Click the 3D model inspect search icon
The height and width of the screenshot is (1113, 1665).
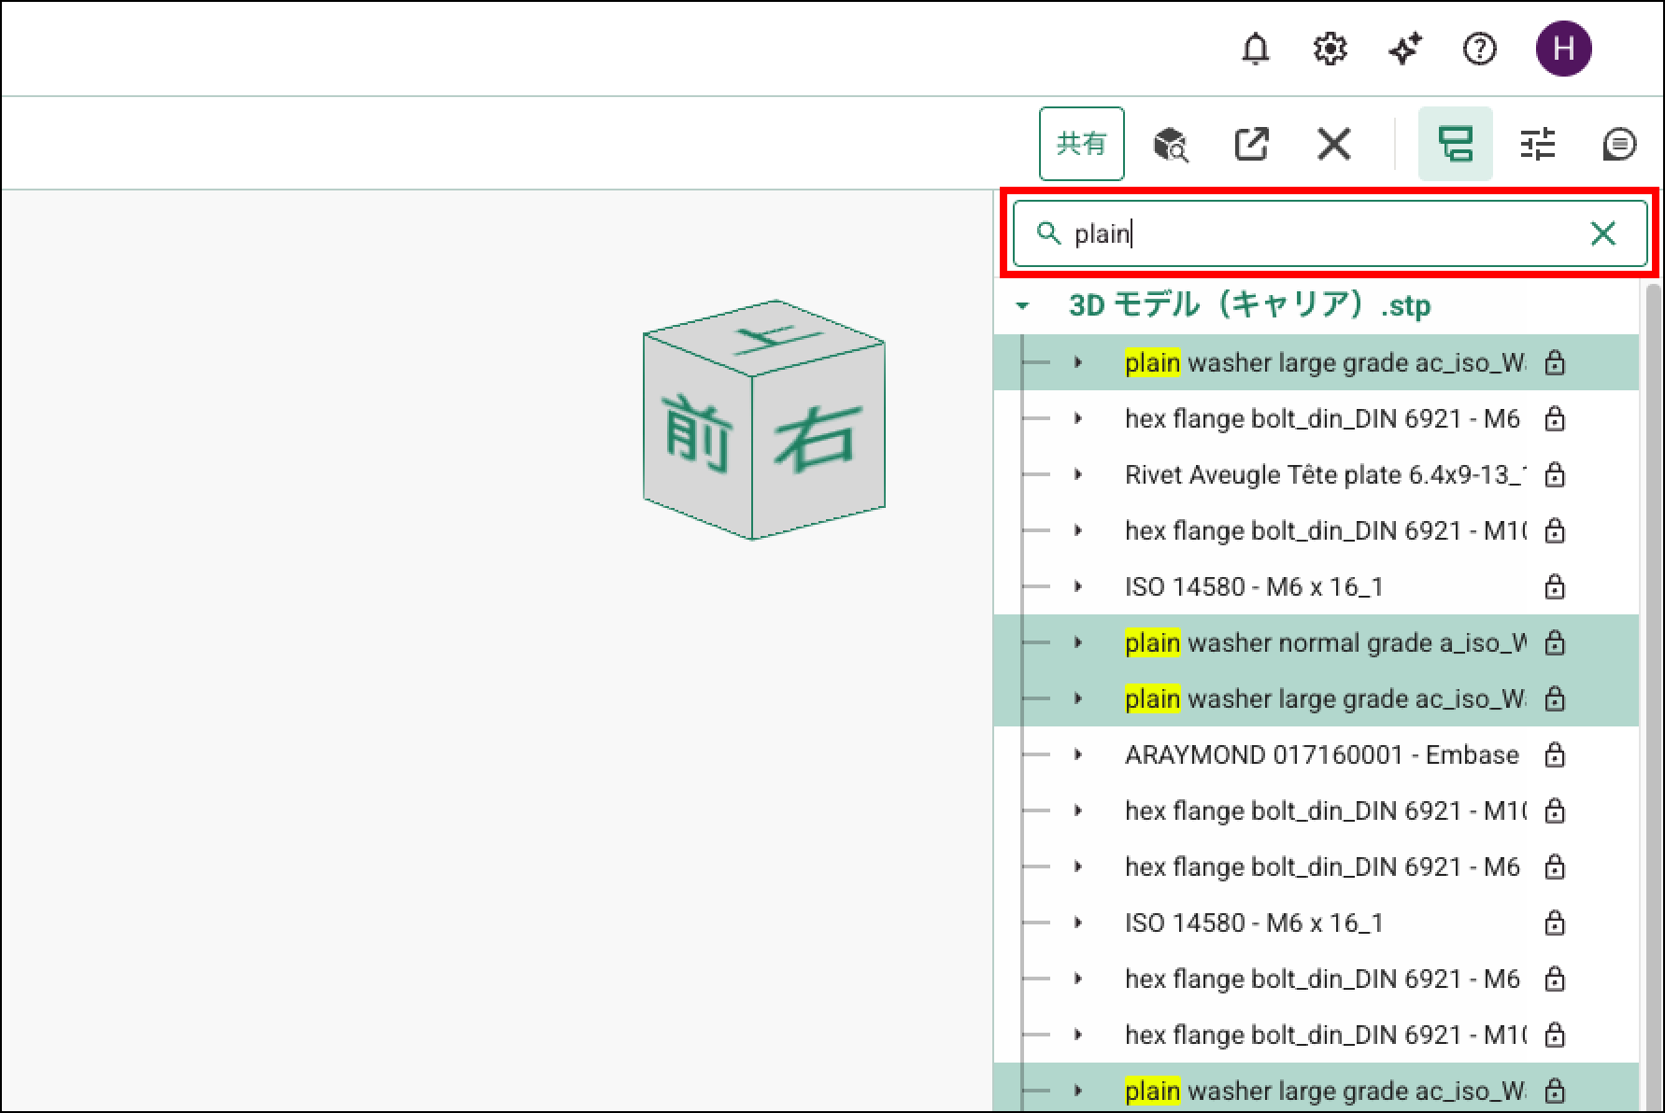1170,145
